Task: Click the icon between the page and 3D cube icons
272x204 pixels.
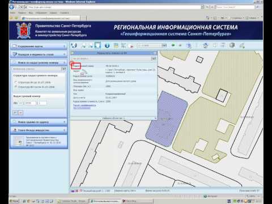Action: coord(223,45)
